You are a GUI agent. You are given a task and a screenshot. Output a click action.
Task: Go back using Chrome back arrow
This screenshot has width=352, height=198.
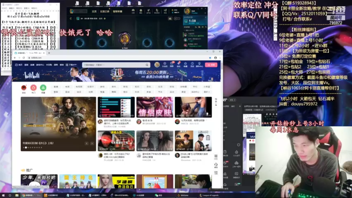(x=15, y=58)
